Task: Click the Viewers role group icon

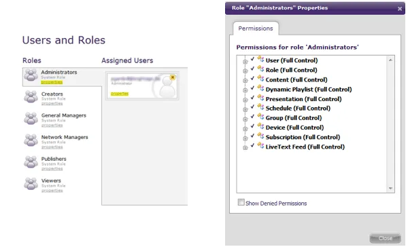Action: [31, 184]
